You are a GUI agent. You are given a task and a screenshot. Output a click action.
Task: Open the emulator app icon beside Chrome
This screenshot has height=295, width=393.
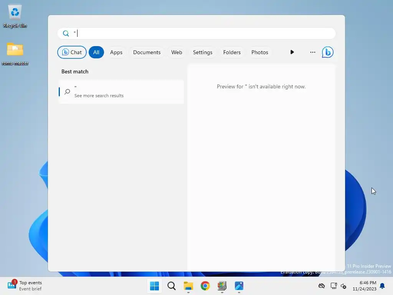click(222, 286)
